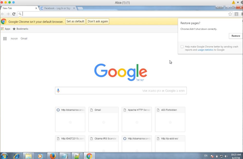This screenshot has width=243, height=159.
Task: Open the Action Center flag icon
Action: coord(212,156)
